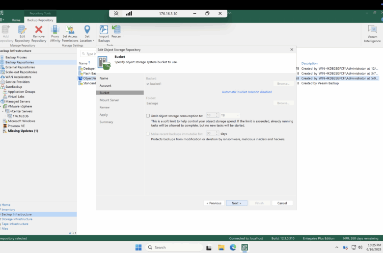Image resolution: width=383 pixels, height=253 pixels.
Task: Collapse the VMware vSphere tree node
Action: pyautogui.click(x=0, y=106)
